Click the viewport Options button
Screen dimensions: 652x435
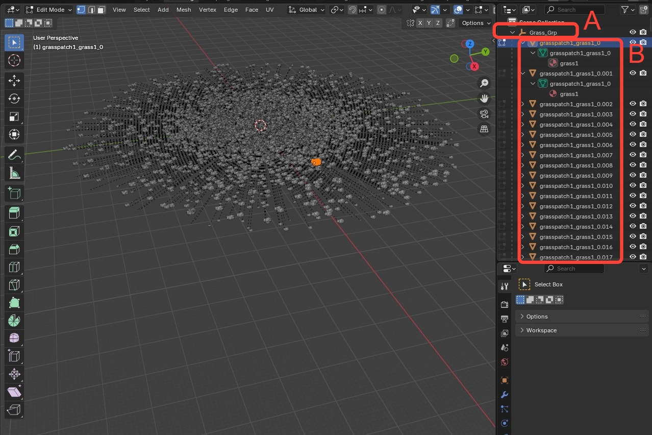pyautogui.click(x=475, y=23)
